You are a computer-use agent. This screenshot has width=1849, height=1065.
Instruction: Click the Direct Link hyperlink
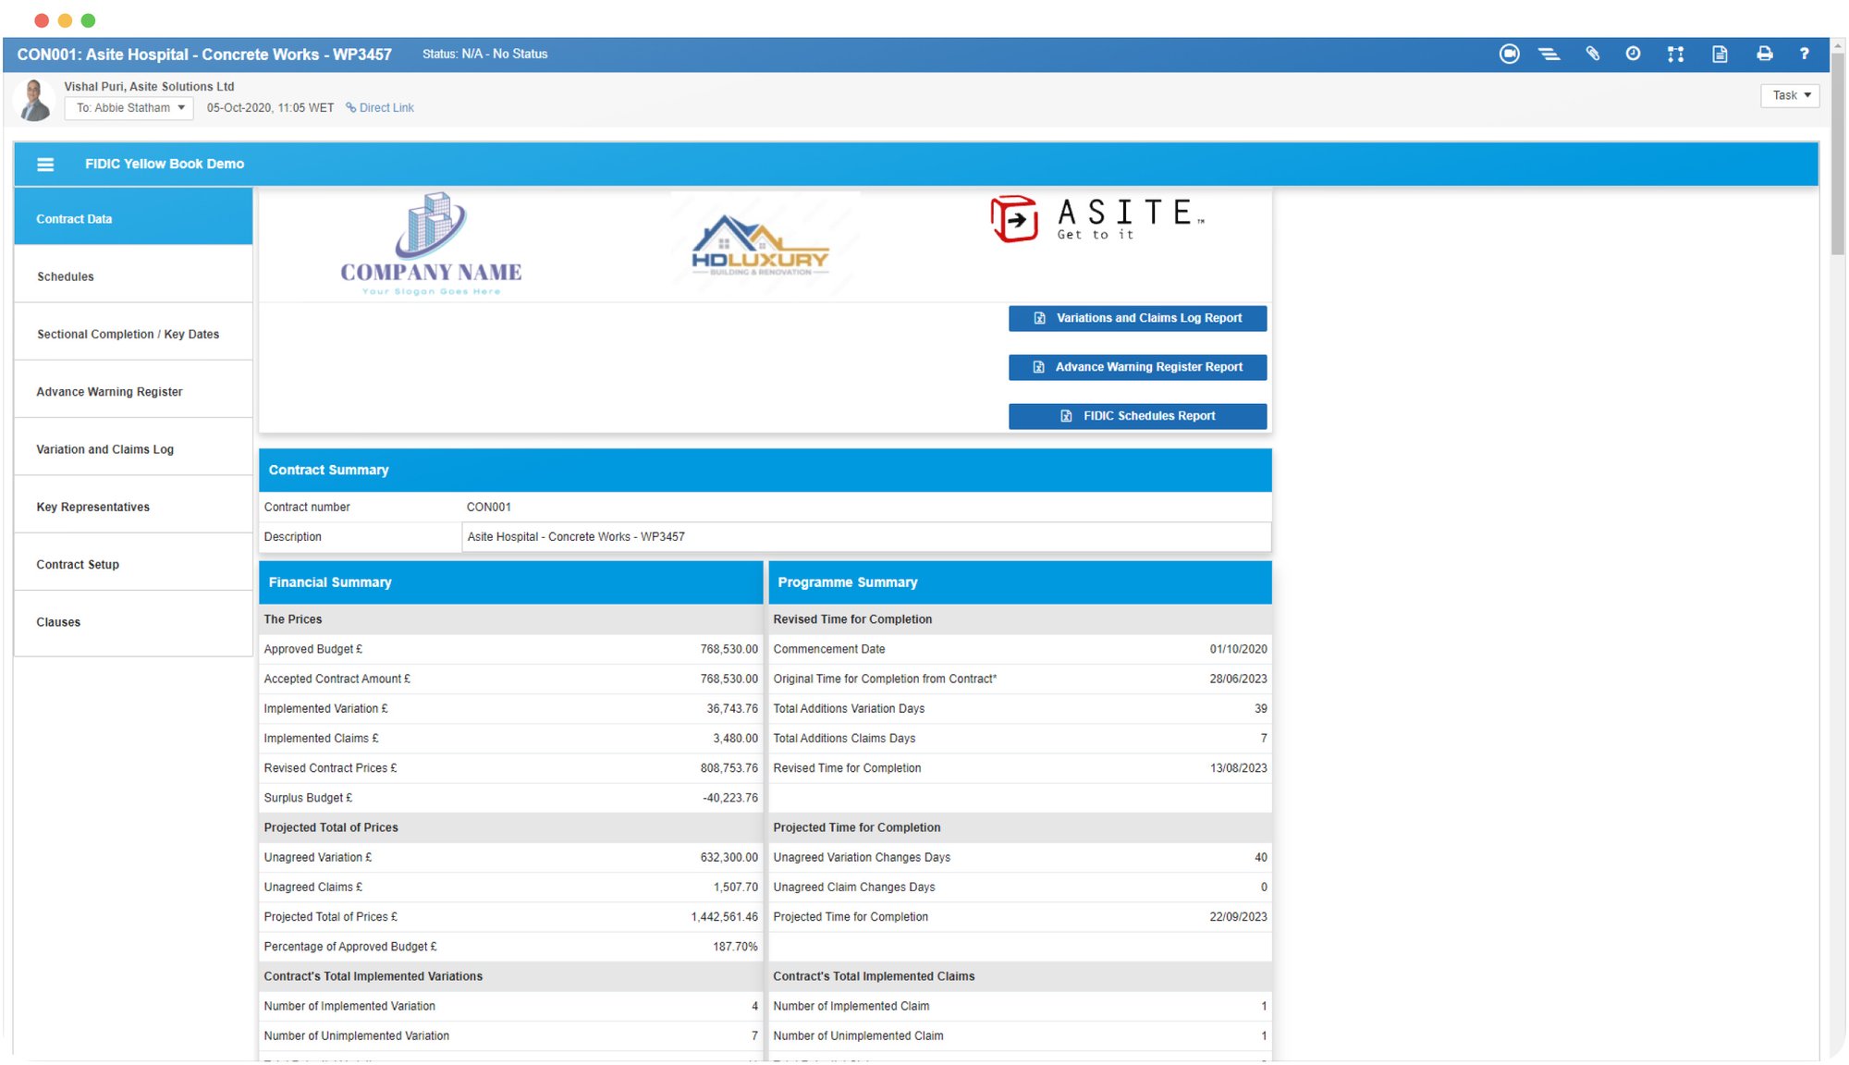[386, 108]
